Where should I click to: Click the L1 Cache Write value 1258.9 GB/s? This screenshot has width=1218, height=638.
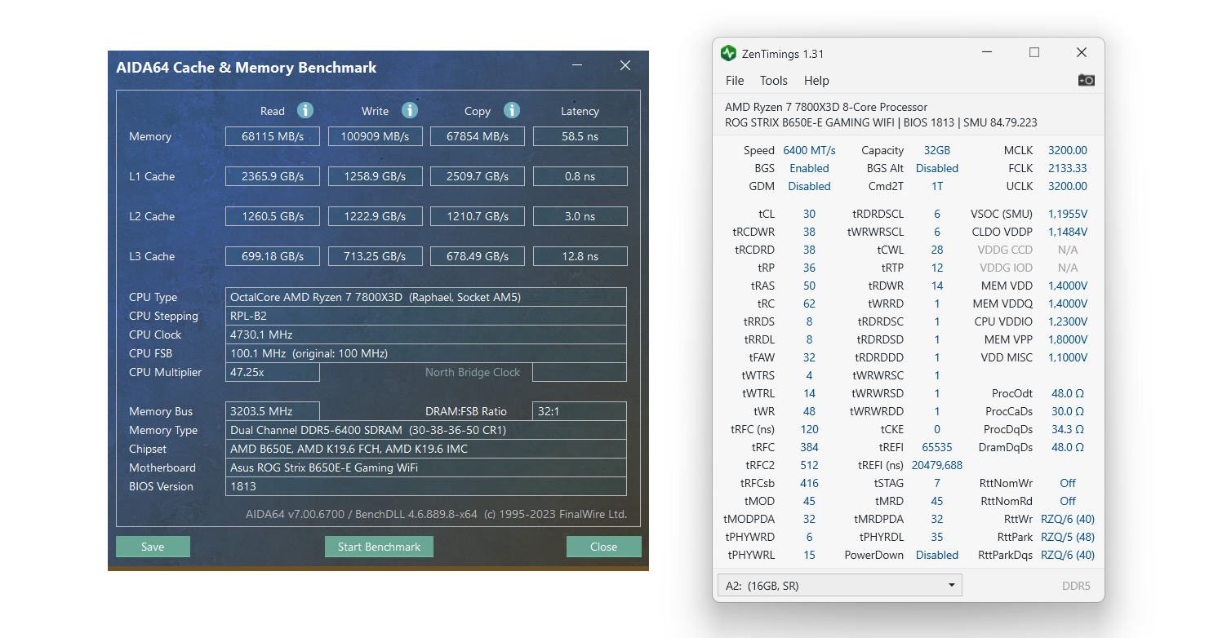pos(376,176)
